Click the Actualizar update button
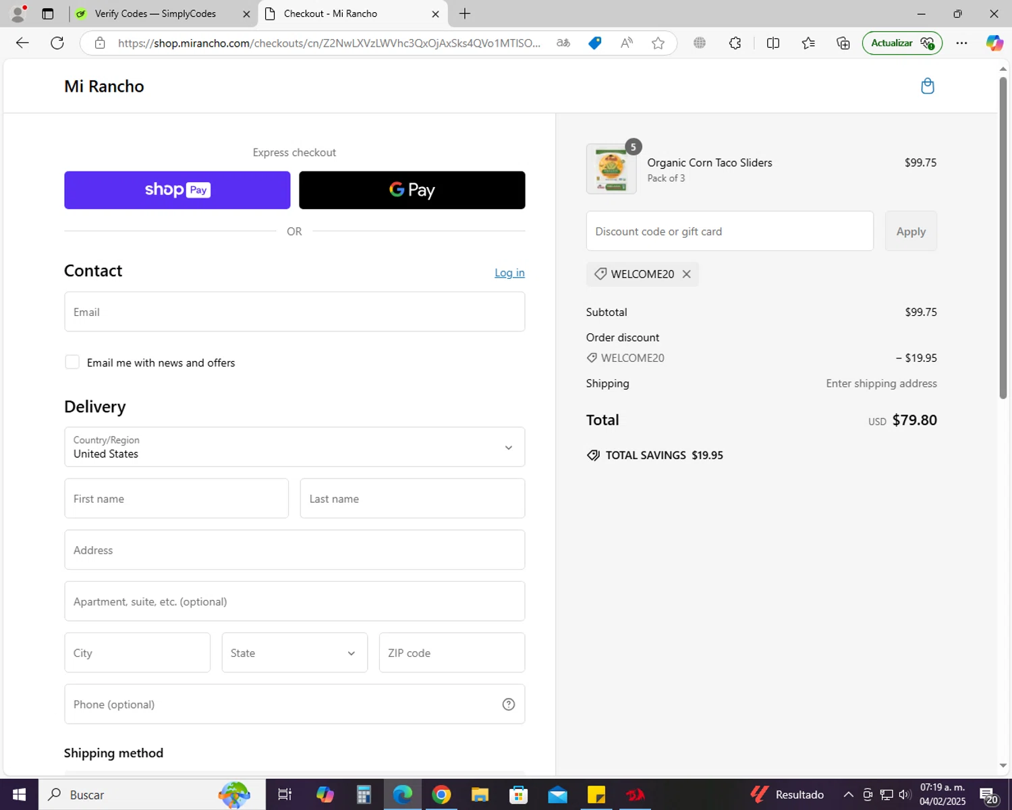 902,43
